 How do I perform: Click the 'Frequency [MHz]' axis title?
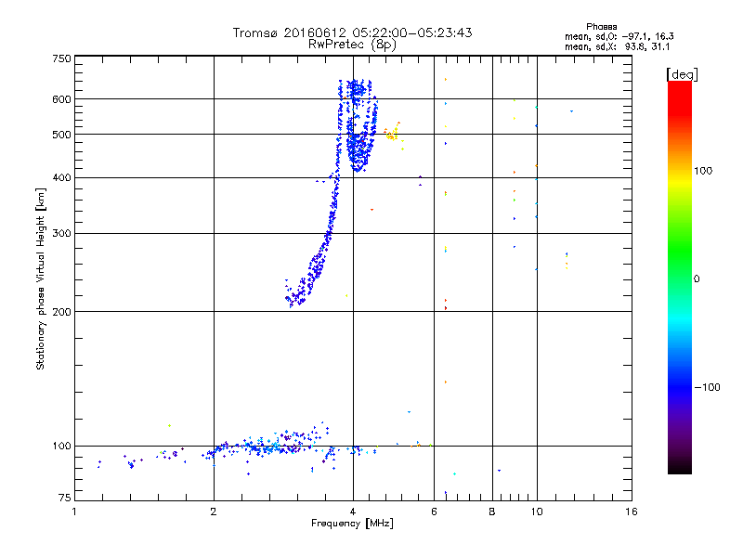[352, 524]
